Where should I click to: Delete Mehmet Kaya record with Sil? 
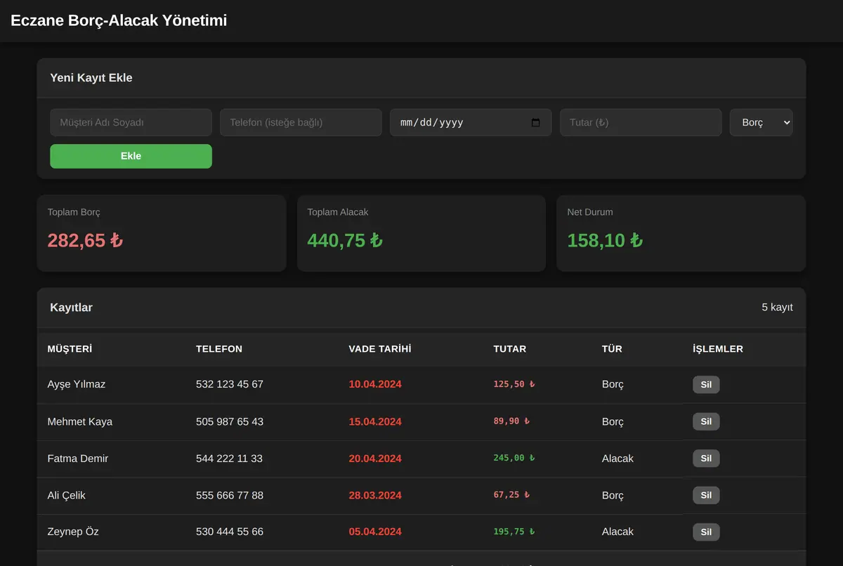[x=706, y=421]
